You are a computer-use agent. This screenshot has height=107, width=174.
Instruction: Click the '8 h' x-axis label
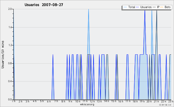click(63, 101)
